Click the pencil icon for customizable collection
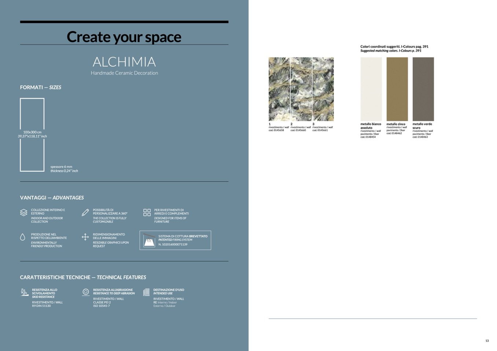Image resolution: width=497 pixels, height=351 pixels. point(85,212)
